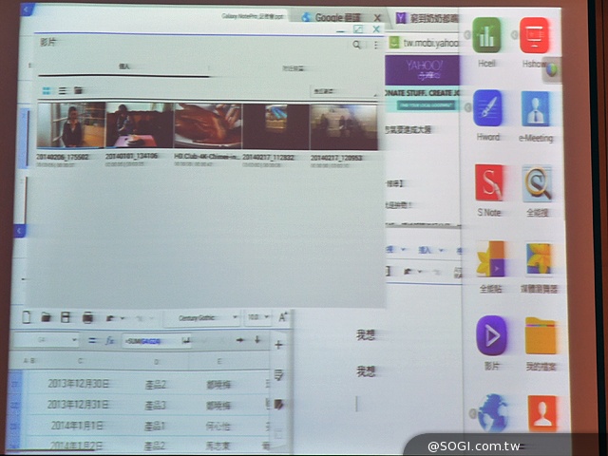This screenshot has height=456, width=608.
Task: Click the SUM formula input field
Action: click(x=157, y=341)
